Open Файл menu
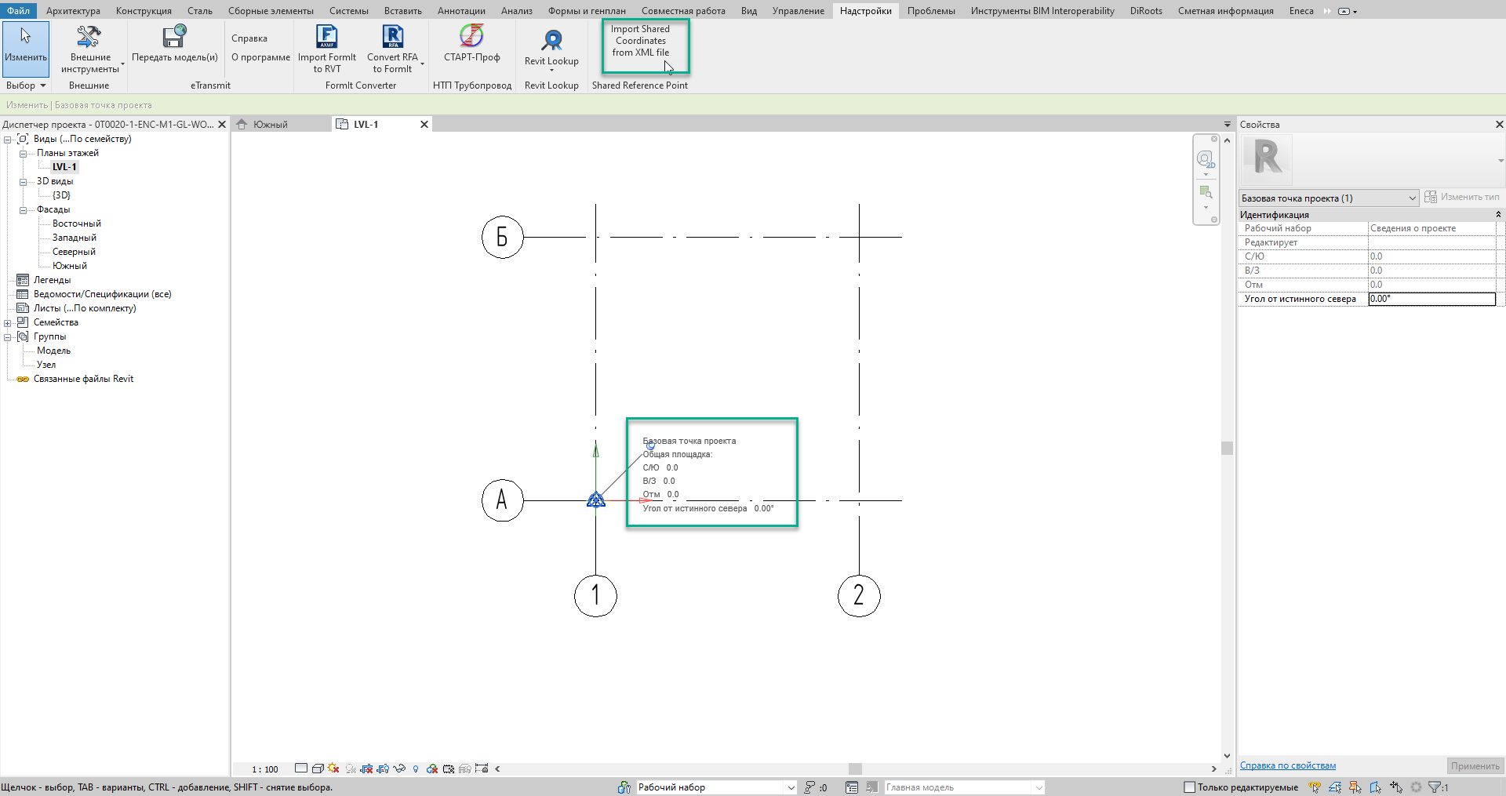Image resolution: width=1506 pixels, height=796 pixels. click(x=18, y=10)
